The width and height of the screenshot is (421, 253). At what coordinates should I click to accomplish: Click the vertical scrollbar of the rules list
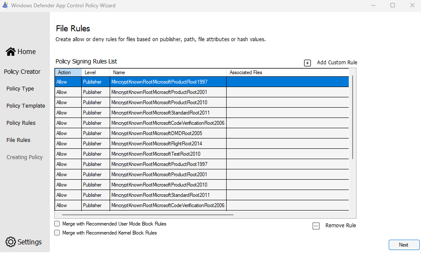(x=353, y=117)
